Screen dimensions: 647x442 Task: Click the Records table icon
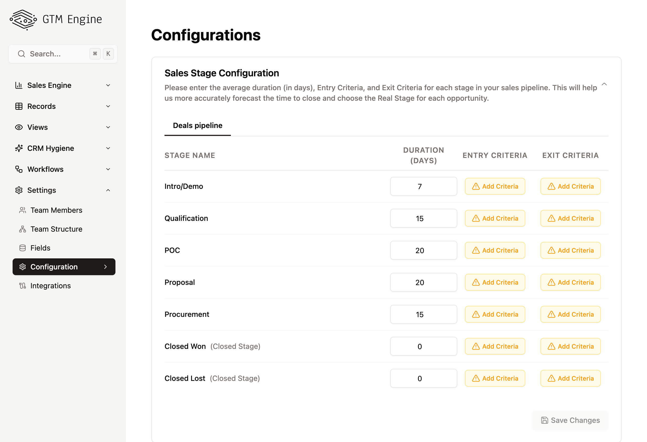[x=19, y=106]
